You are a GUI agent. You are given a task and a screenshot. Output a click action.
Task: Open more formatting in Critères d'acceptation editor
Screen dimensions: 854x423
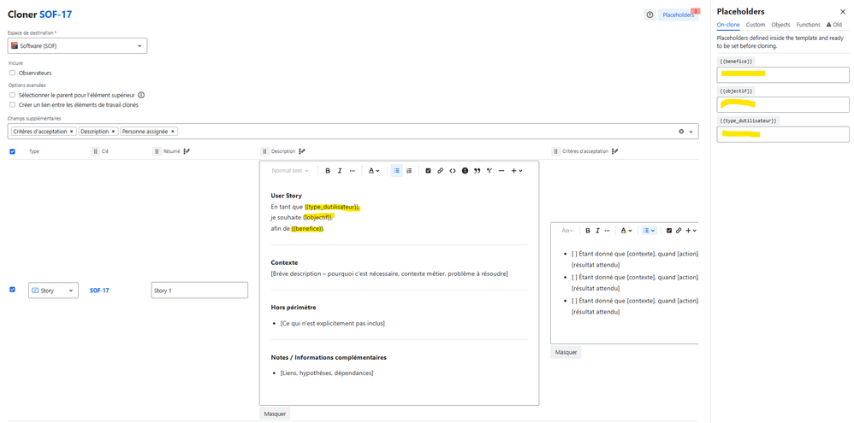pos(607,231)
